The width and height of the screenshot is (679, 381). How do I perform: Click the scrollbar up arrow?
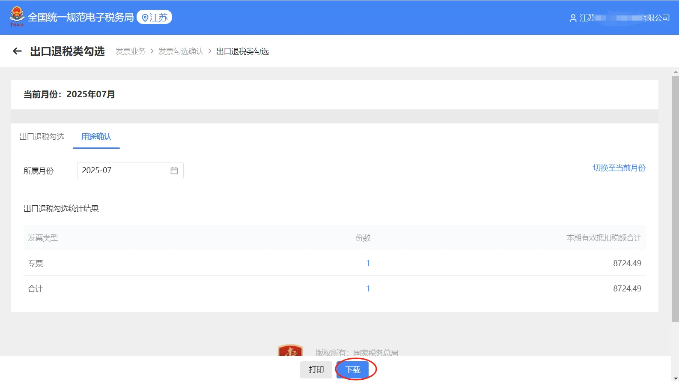(676, 72)
